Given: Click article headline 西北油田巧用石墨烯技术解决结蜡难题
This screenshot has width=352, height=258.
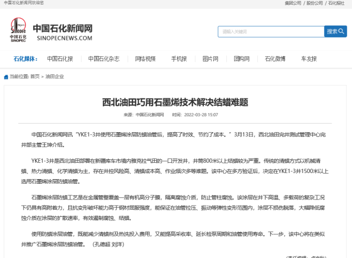Looking at the screenshot, I should pyautogui.click(x=175, y=102).
